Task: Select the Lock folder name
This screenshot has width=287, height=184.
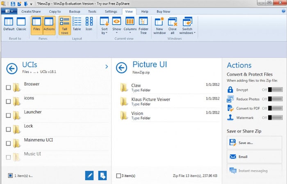Action: coord(28,126)
